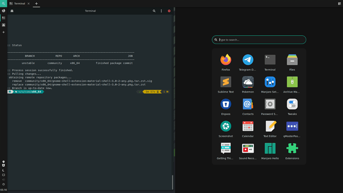
Task: Click the 03.16 clock at sidebar bottom
Action: (3, 190)
